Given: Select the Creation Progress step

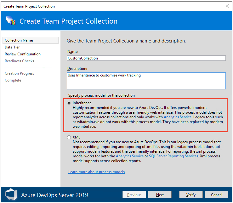Looking at the screenshot, I should (x=19, y=73).
